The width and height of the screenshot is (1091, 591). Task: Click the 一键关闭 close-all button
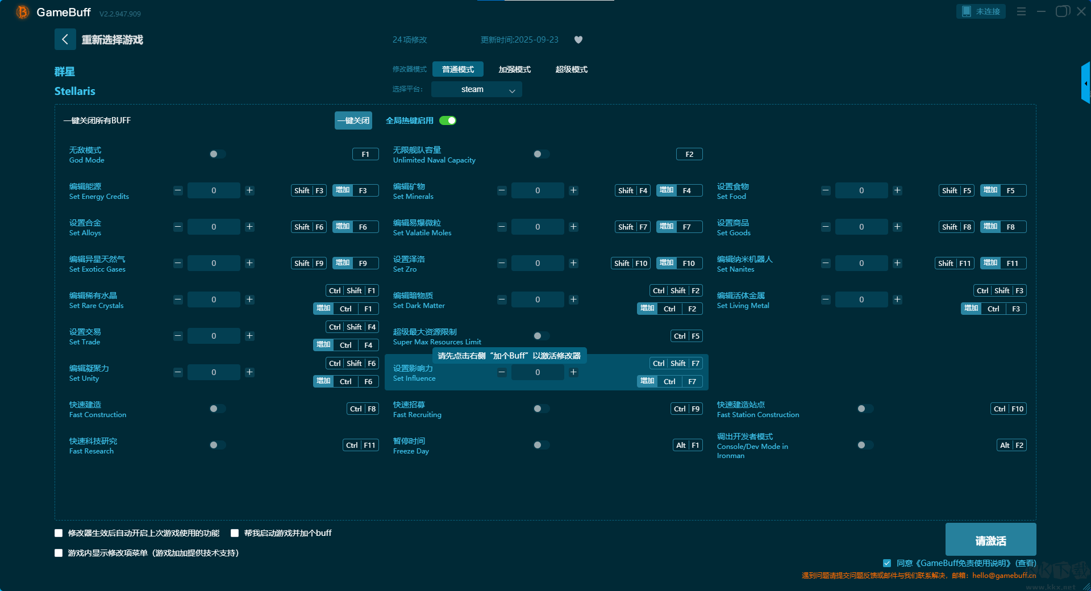pos(353,120)
